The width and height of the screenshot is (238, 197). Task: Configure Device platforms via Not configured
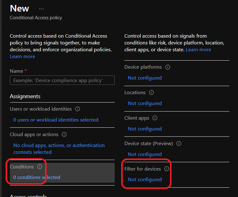(145, 78)
